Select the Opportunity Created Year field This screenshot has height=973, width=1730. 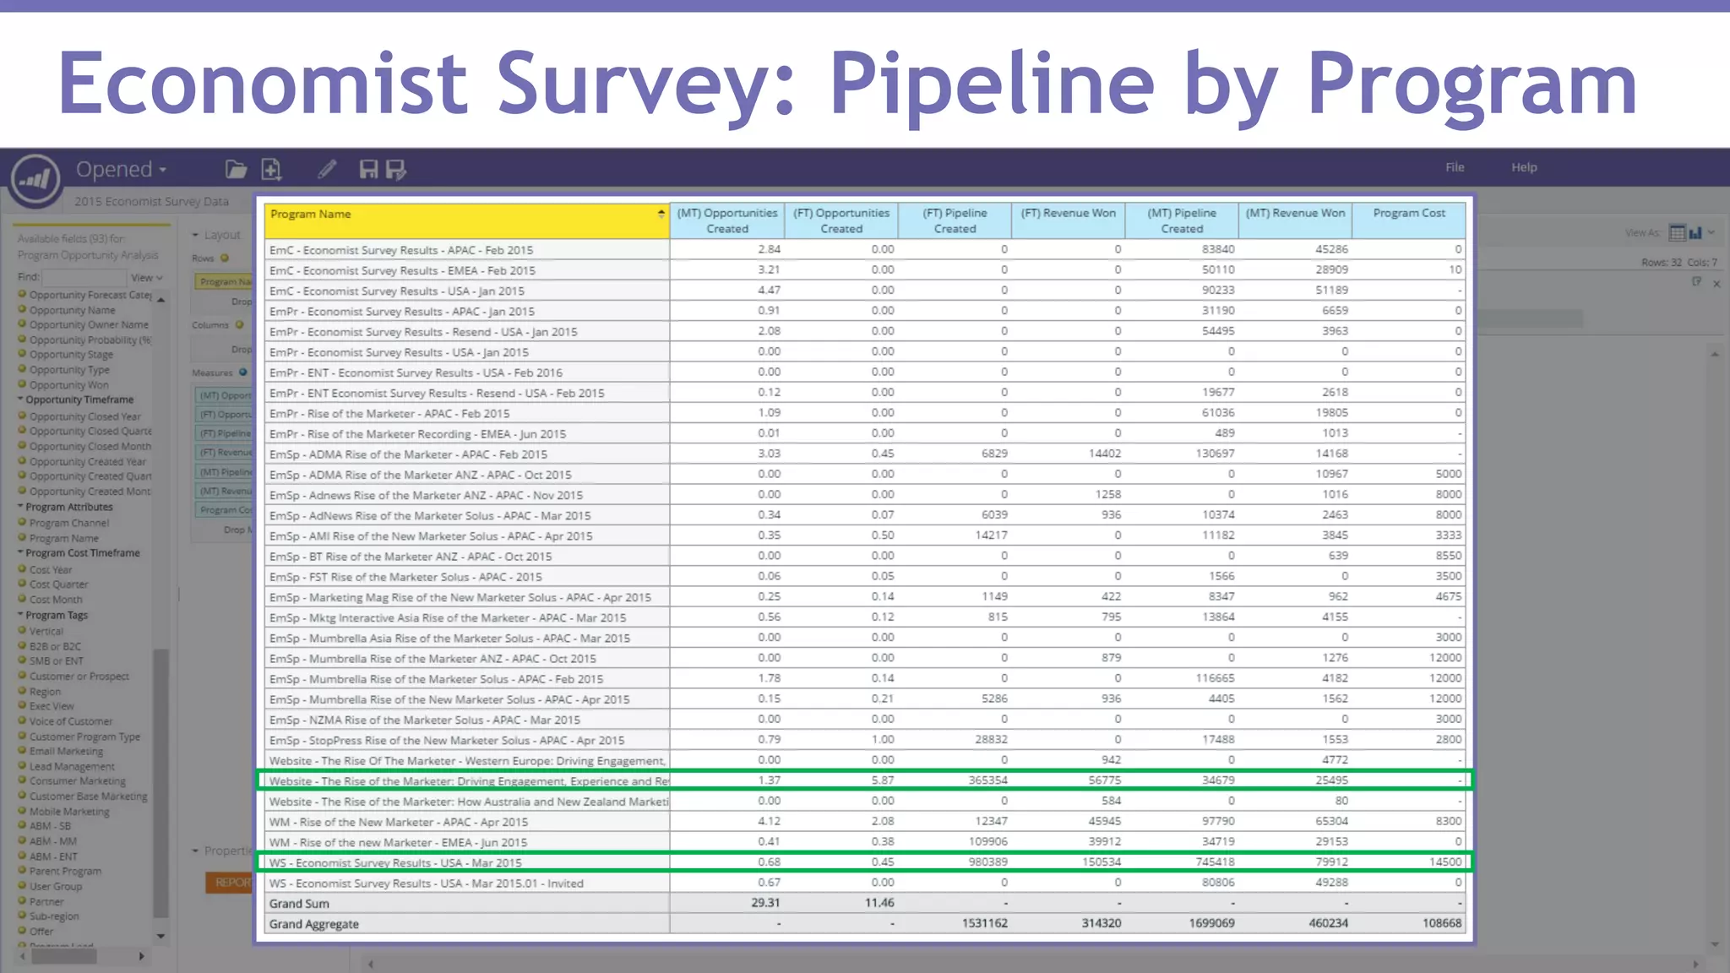tap(87, 462)
